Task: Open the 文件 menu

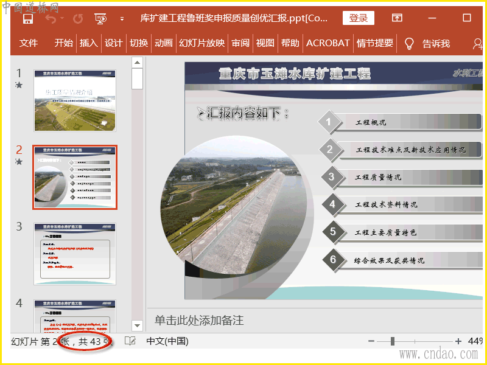Action: pos(29,43)
